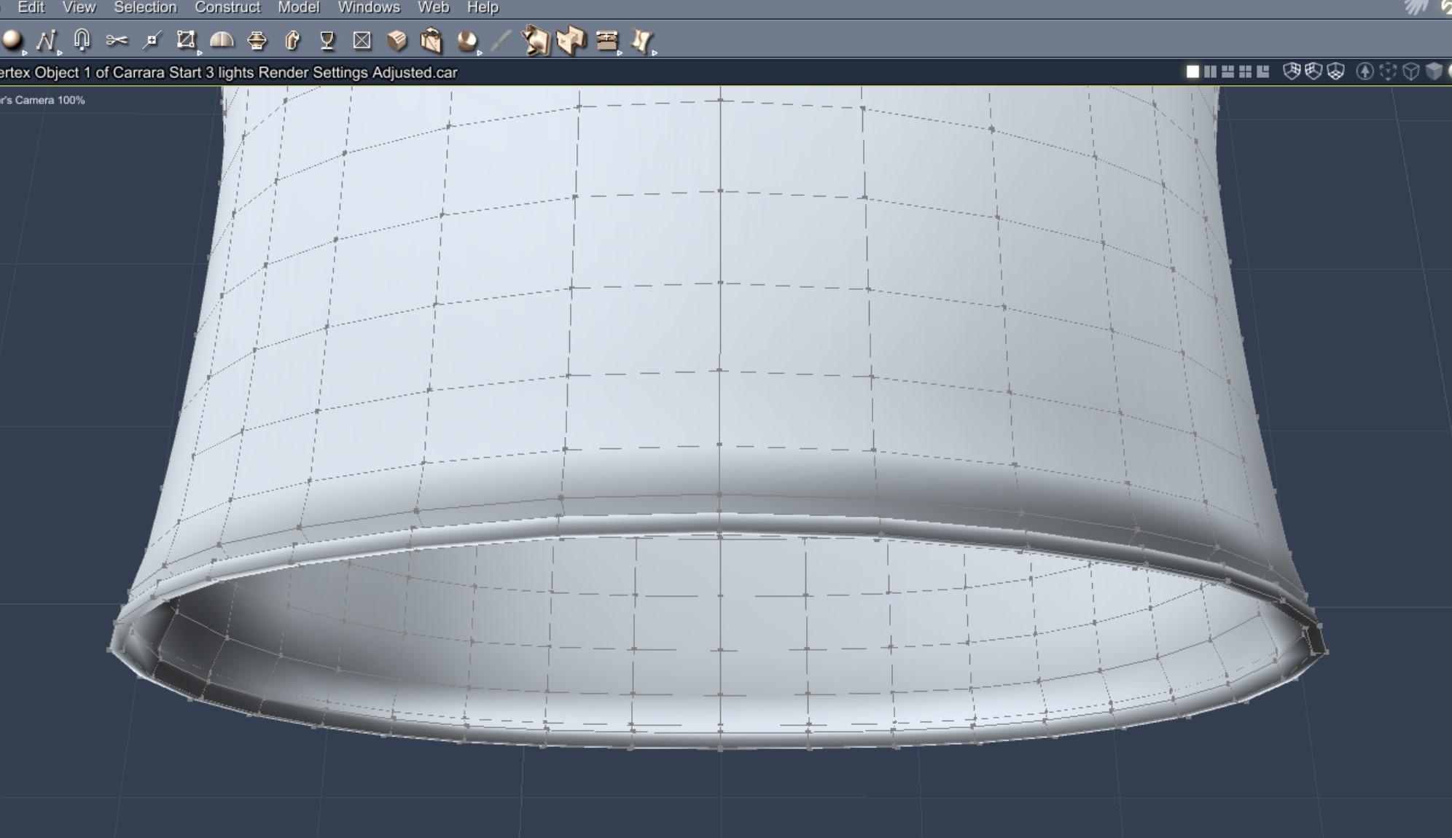Click the crossed-box empty polygon tool
The width and height of the screenshot is (1452, 838).
(x=362, y=40)
